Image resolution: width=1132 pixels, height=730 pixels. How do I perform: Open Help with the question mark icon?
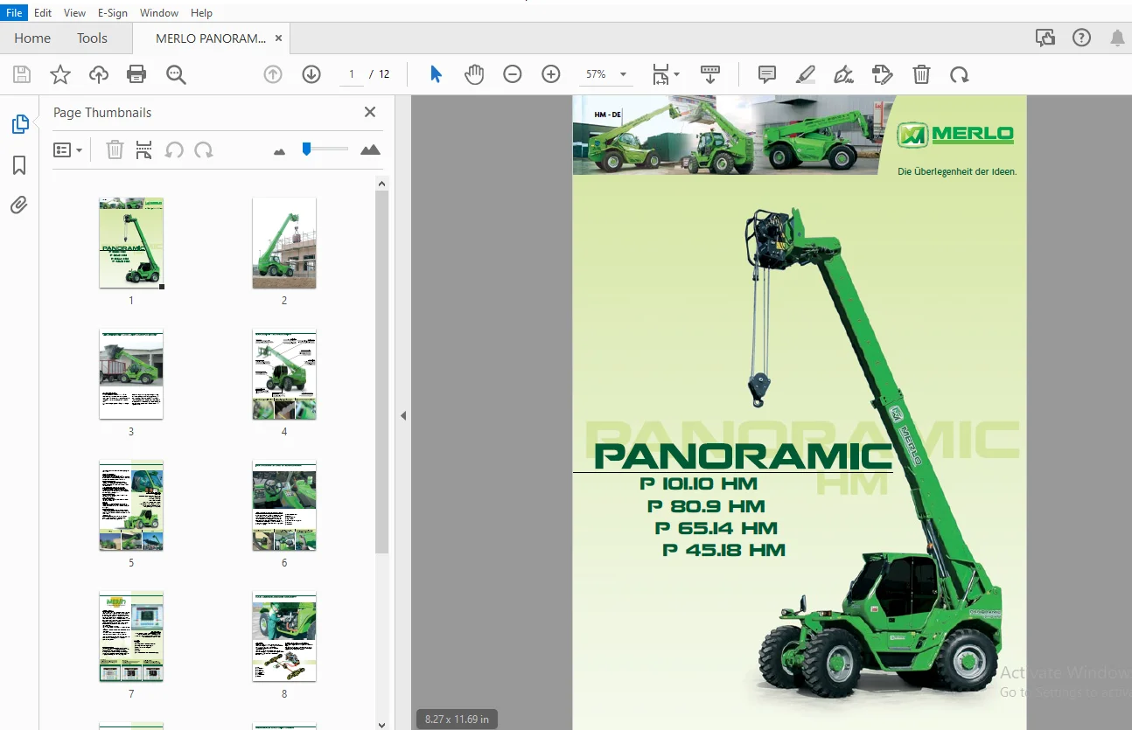click(1082, 38)
